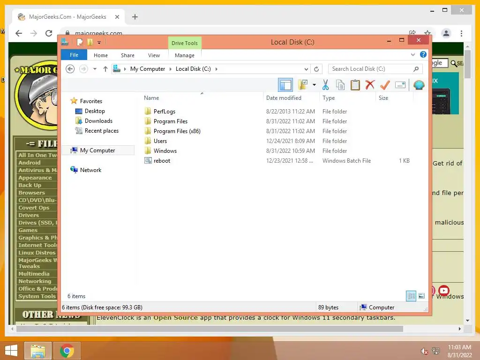
Task: Switch to the Share ribbon tab
Action: (x=127, y=55)
